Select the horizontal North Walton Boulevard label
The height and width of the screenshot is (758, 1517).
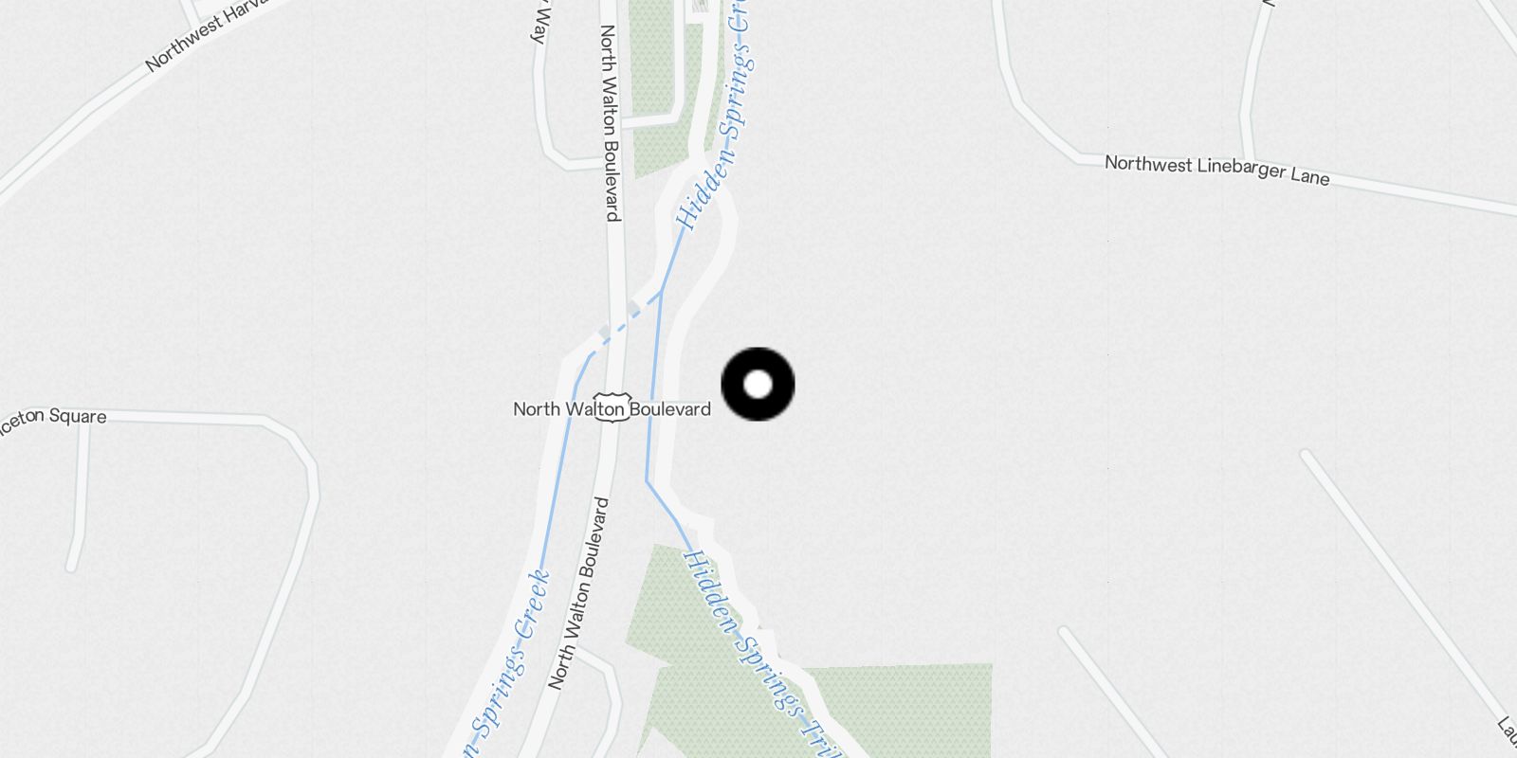point(612,409)
